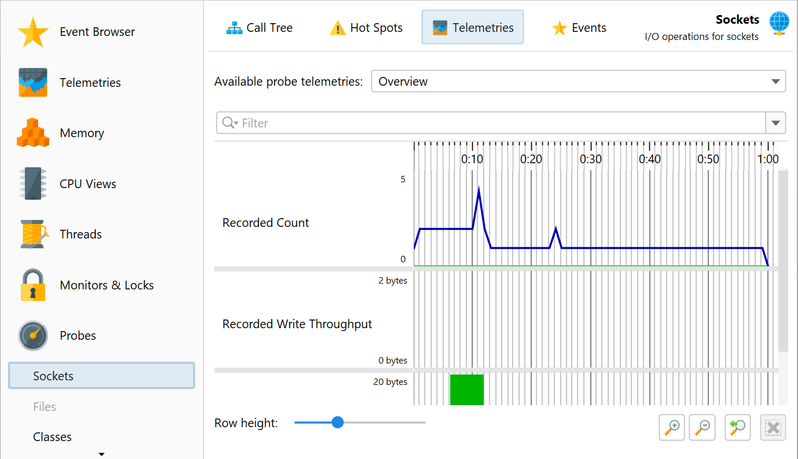Select the Monitors & Locks padlock icon
This screenshot has width=798, height=459.
(x=33, y=285)
